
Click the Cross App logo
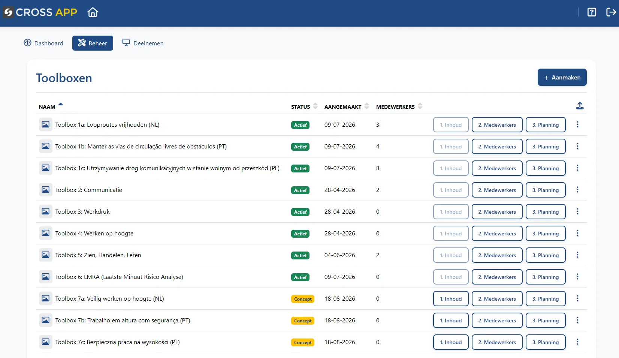(40, 12)
